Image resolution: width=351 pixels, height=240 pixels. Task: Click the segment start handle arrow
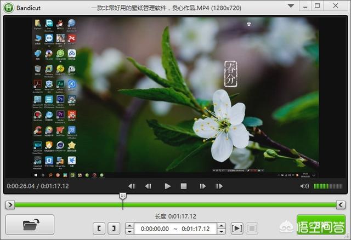click(x=10, y=205)
